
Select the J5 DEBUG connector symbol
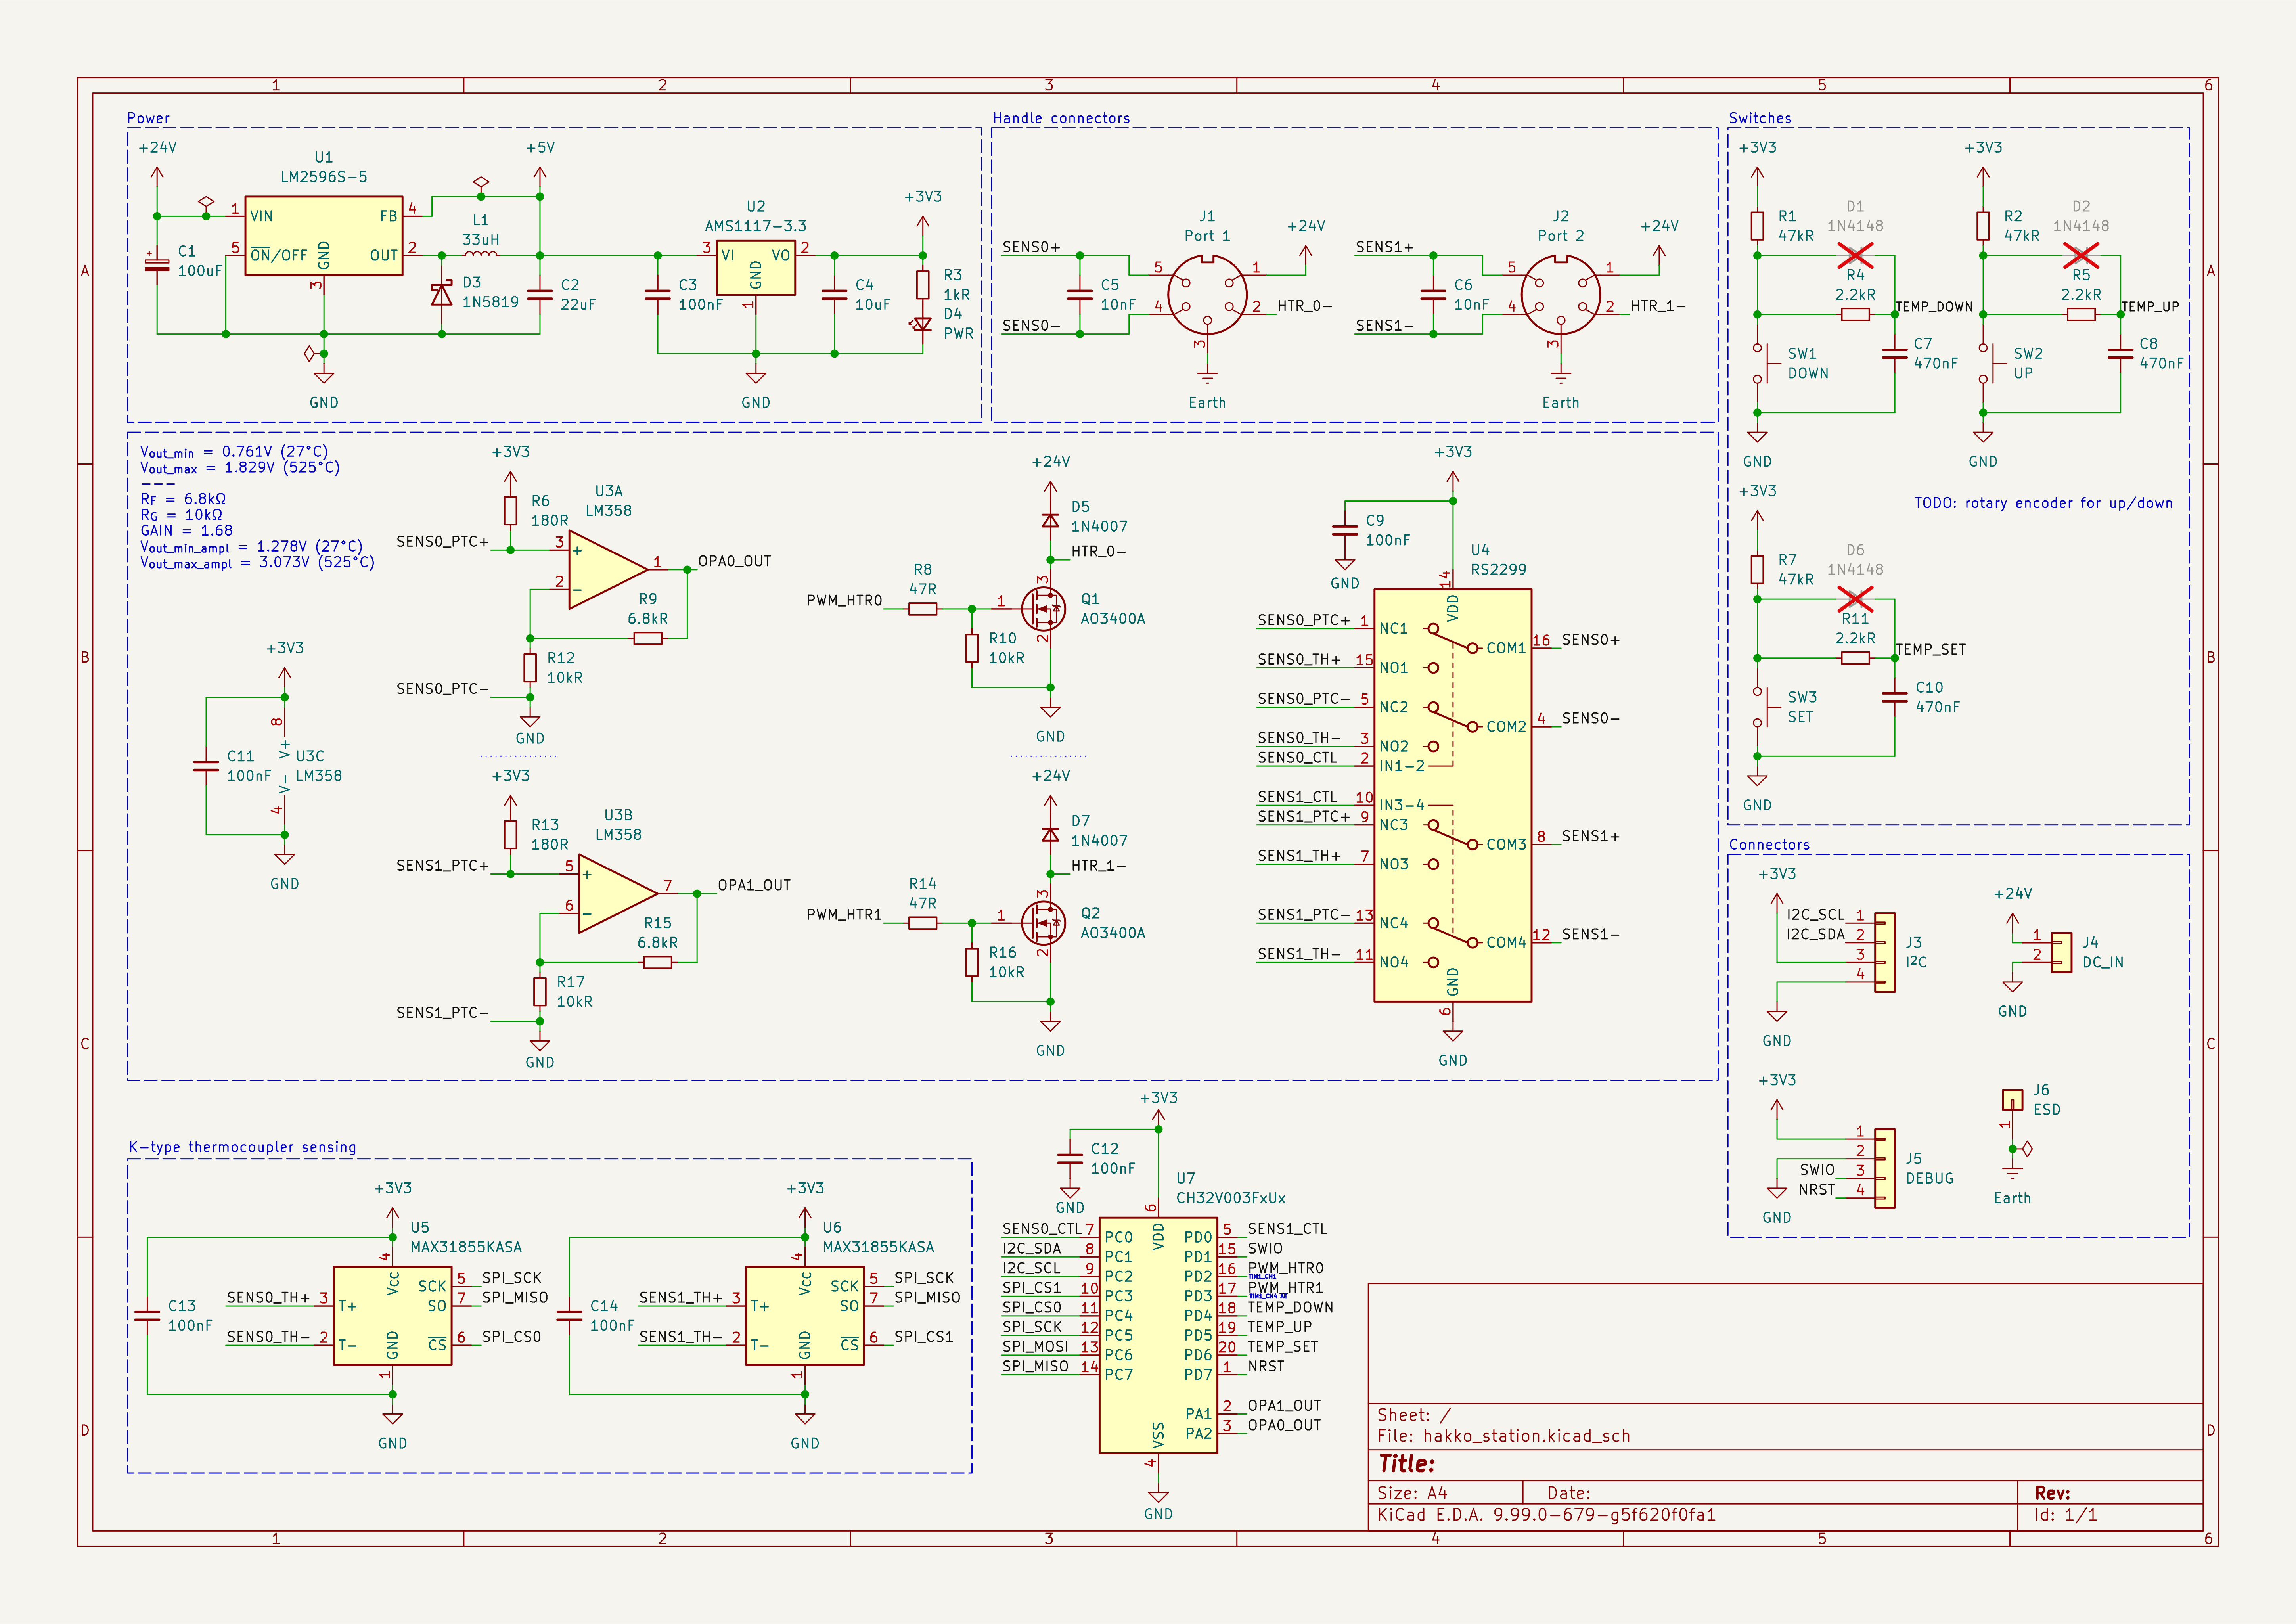[1884, 1168]
